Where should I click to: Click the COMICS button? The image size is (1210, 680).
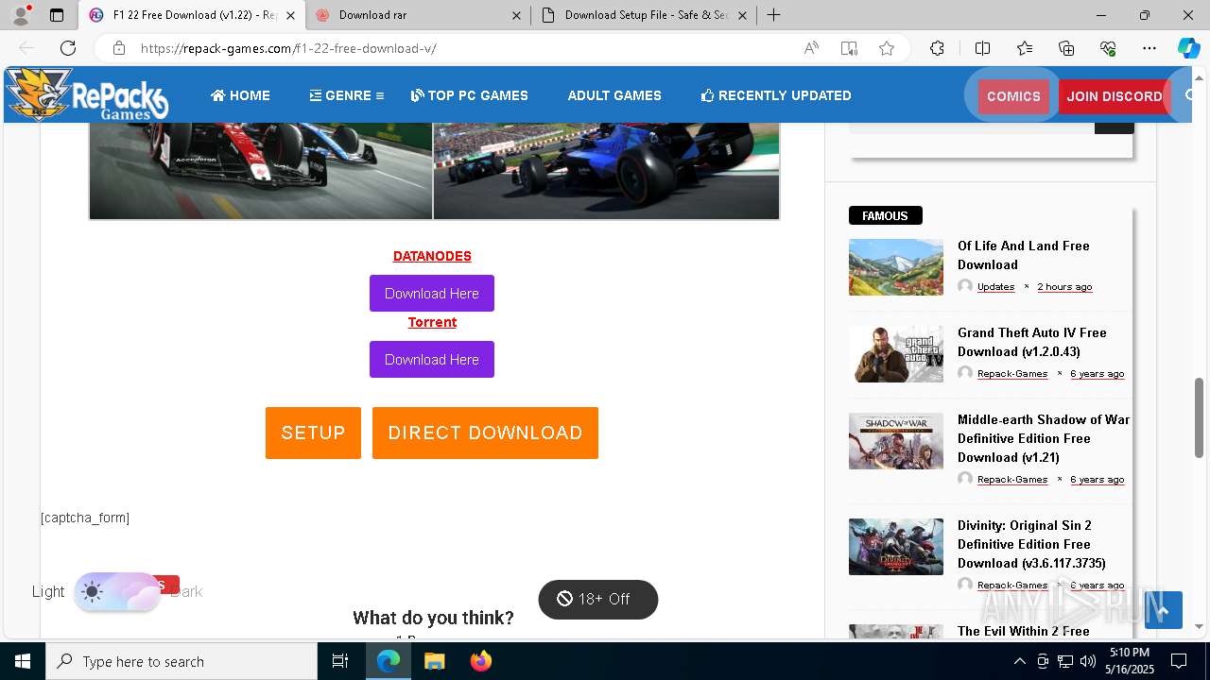(1013, 96)
